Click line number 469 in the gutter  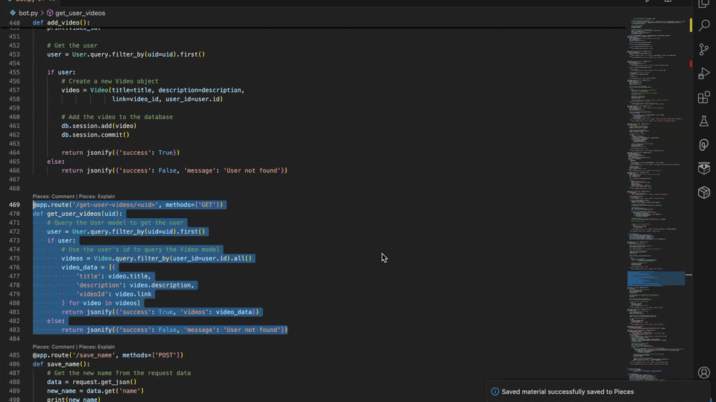(x=14, y=205)
